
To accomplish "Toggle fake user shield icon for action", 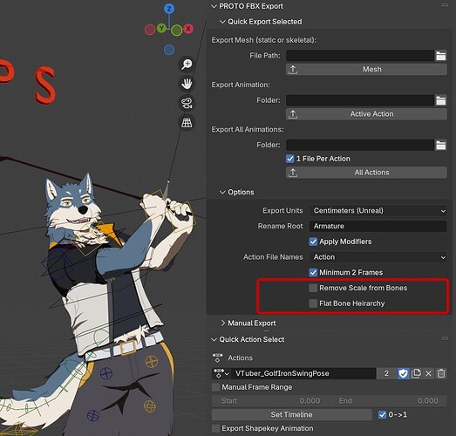I will point(403,373).
